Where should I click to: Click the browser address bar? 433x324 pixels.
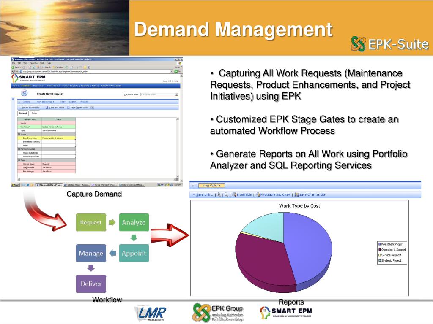tap(96, 71)
